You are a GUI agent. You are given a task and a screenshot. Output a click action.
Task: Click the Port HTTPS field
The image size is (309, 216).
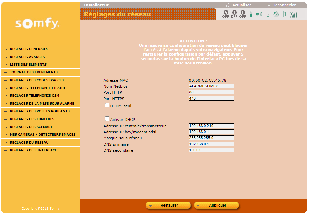[x=212, y=98]
